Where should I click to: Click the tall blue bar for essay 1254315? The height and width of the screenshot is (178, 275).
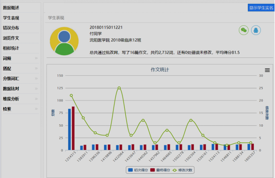[69, 129]
